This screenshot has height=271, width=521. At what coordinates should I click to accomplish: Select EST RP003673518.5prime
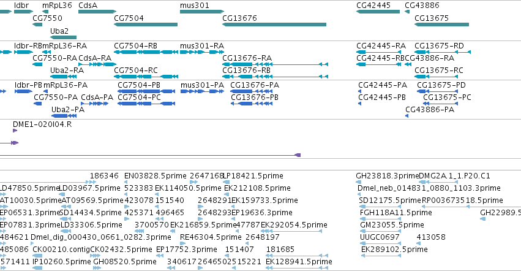471,207
